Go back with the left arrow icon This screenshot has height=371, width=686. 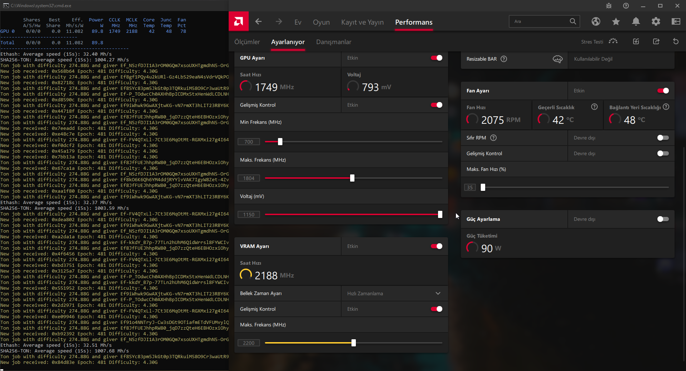pyautogui.click(x=258, y=22)
